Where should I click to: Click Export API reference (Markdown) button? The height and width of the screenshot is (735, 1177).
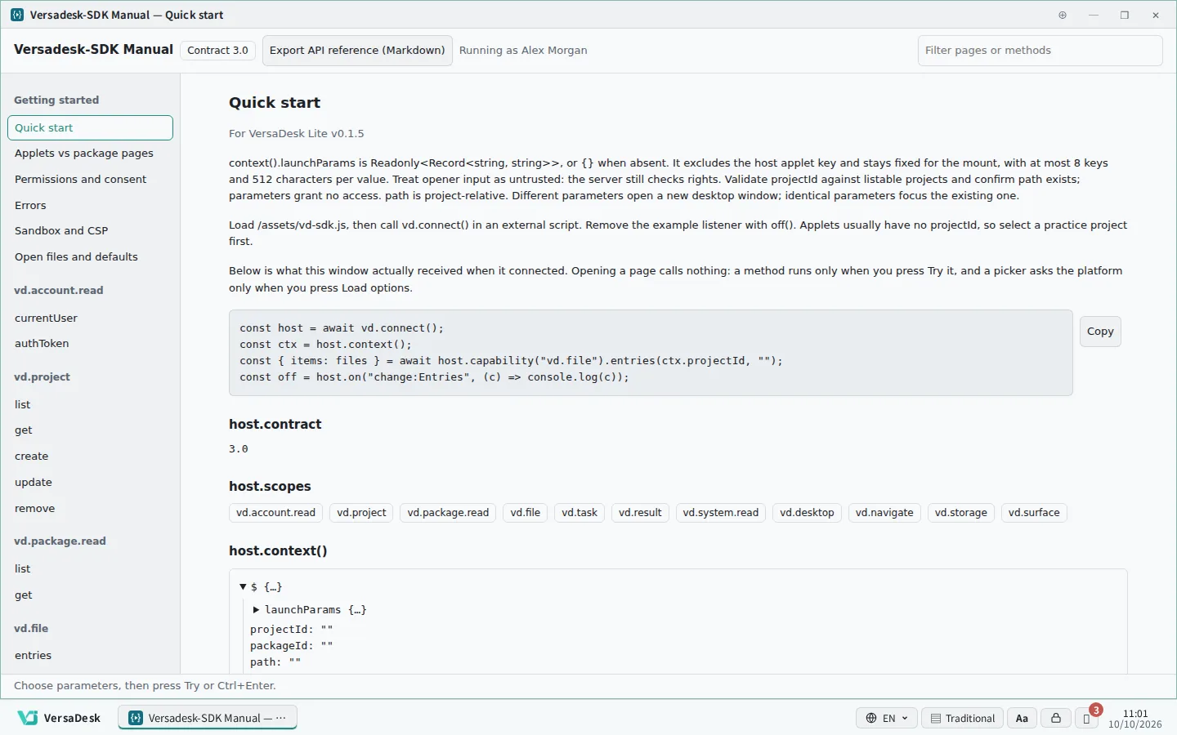pos(357,51)
